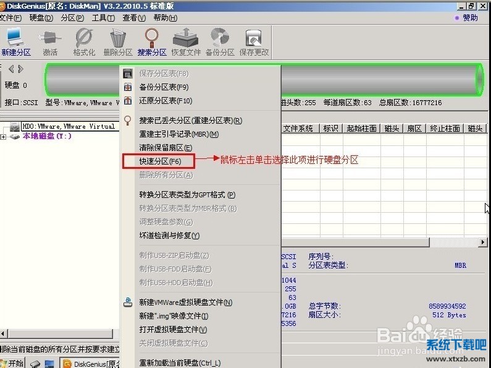Image resolution: width=491 pixels, height=368 pixels.
Task: Click 转换分区表类型为GPT格式 option
Action: point(187,195)
